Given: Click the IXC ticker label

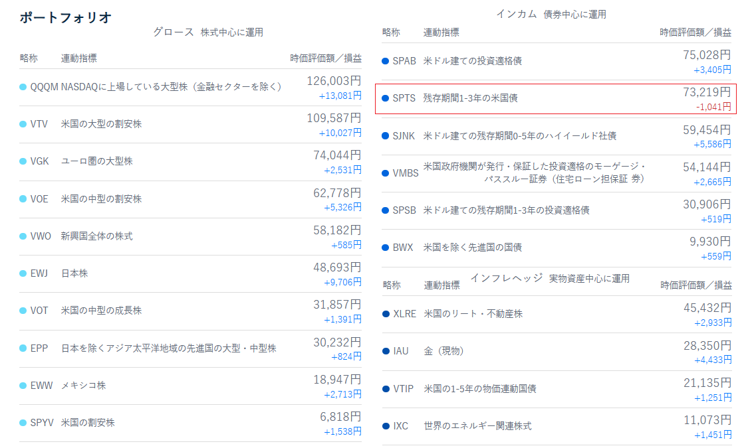Looking at the screenshot, I should coord(401,426).
